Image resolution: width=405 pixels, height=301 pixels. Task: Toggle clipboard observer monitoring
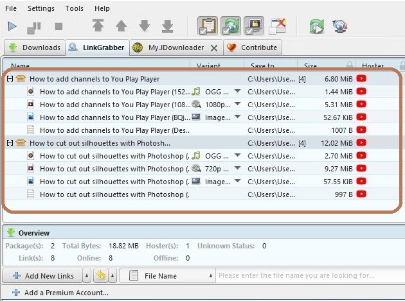206,27
